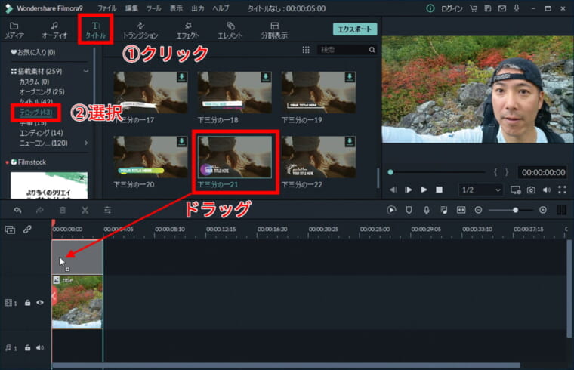Take a snapshot with camera icon
Image resolution: width=574 pixels, height=370 pixels.
tap(531, 190)
